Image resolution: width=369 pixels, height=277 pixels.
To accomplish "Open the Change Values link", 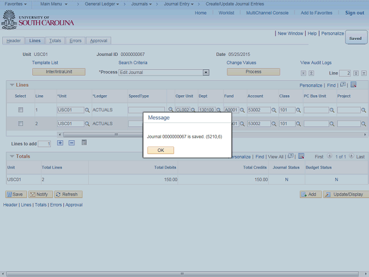I will tap(241, 63).
